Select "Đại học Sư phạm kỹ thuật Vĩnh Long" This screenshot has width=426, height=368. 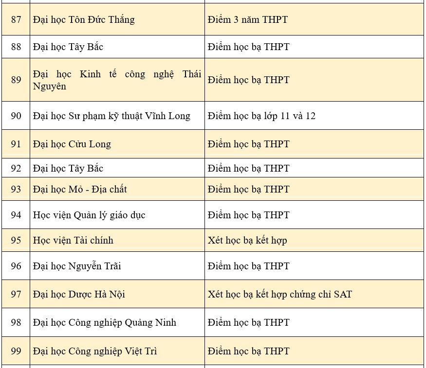(111, 116)
